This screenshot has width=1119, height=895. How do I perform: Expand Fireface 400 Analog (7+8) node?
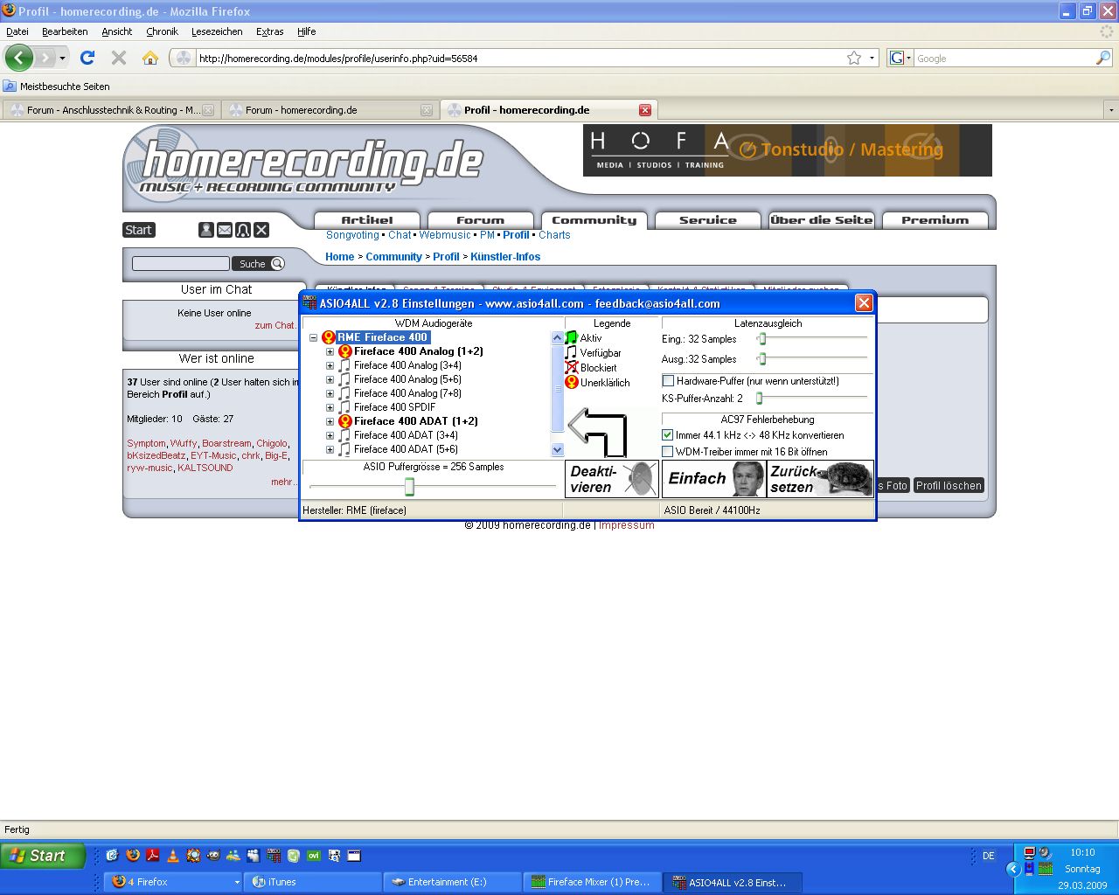tap(330, 393)
